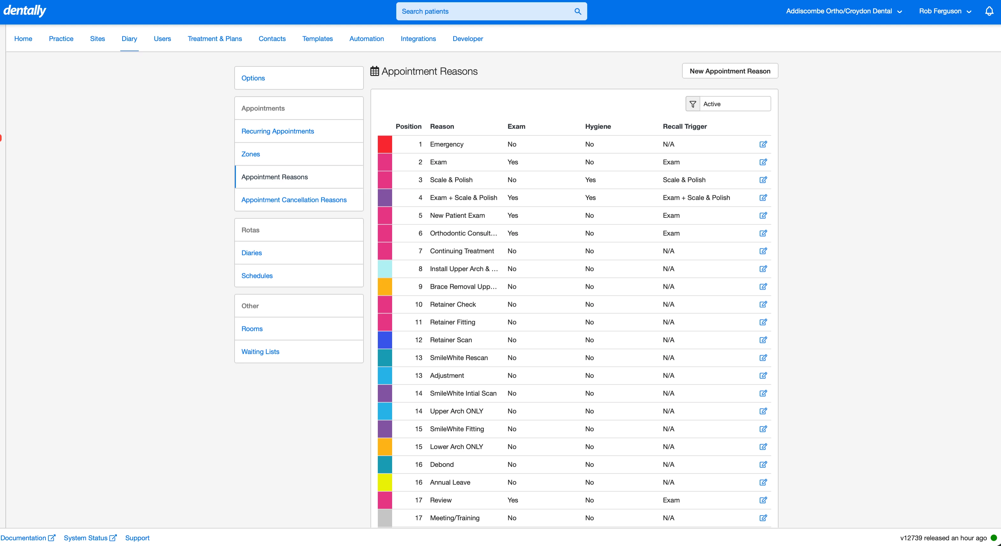This screenshot has height=546, width=1001.
Task: Click the search magnifier icon
Action: click(x=578, y=11)
